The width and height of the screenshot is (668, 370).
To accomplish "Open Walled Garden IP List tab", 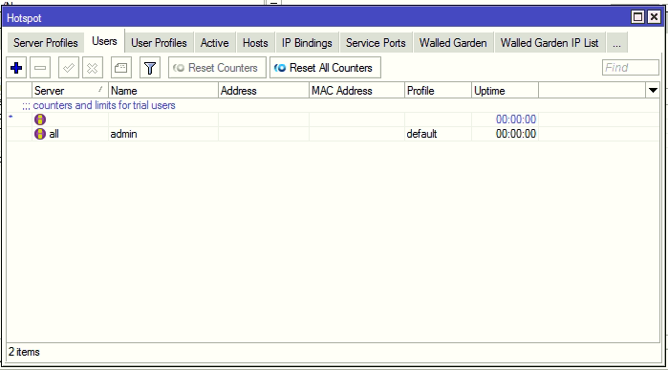I will 549,43.
